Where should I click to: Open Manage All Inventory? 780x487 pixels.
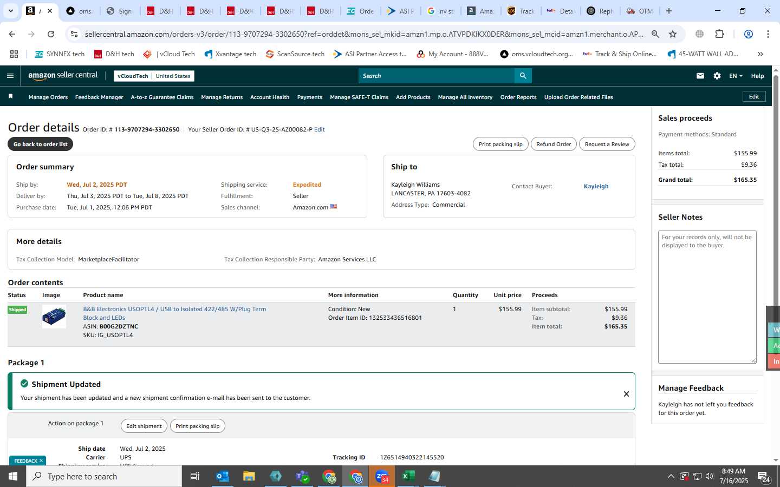(465, 97)
